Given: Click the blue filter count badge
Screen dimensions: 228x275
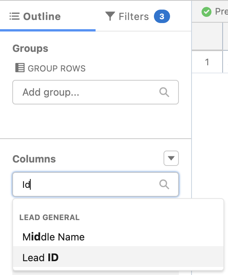Looking at the screenshot, I should click(x=162, y=17).
